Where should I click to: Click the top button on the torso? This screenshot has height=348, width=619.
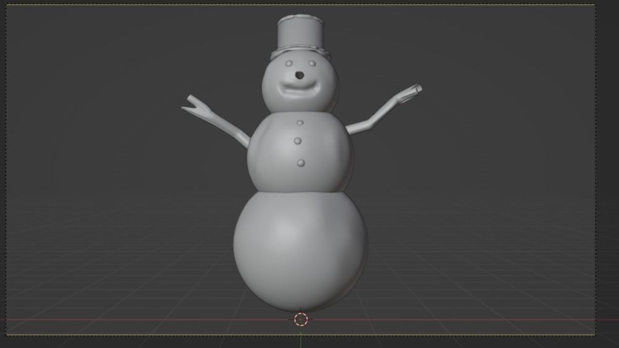pyautogui.click(x=300, y=123)
